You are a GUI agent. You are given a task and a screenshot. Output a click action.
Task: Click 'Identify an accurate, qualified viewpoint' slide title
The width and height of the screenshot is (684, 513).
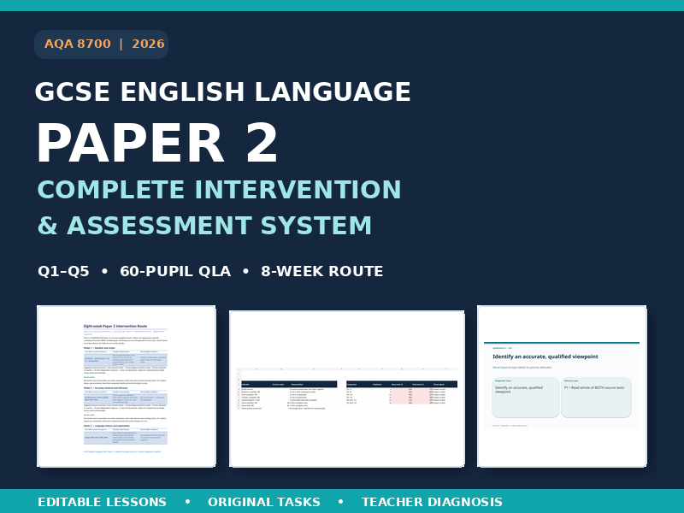[545, 357]
